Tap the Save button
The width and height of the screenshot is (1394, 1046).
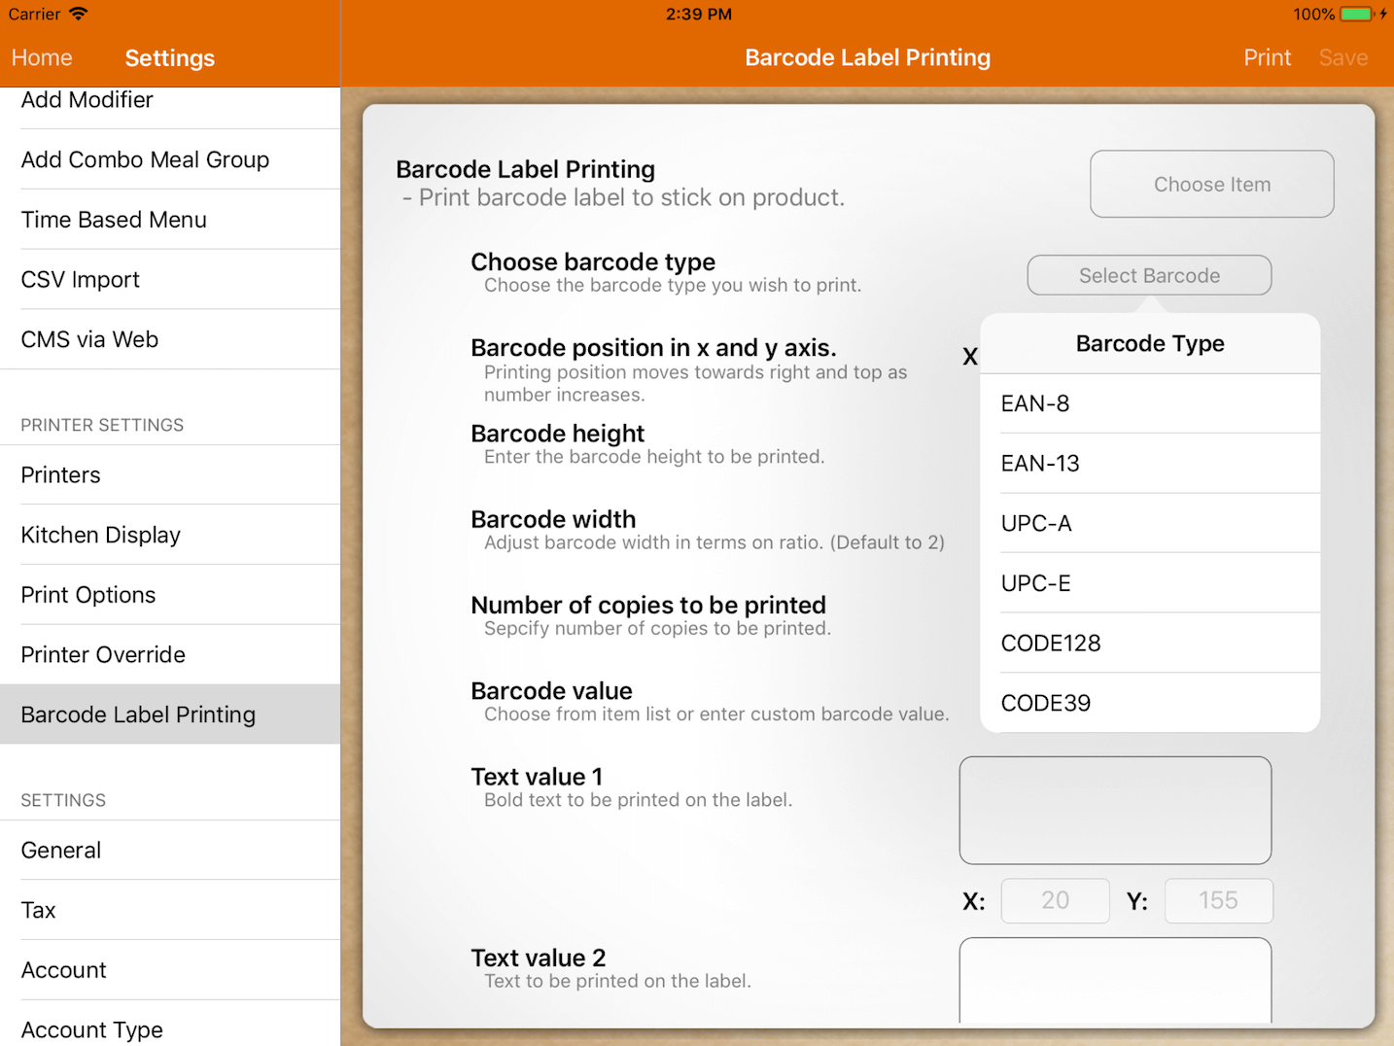coord(1343,58)
